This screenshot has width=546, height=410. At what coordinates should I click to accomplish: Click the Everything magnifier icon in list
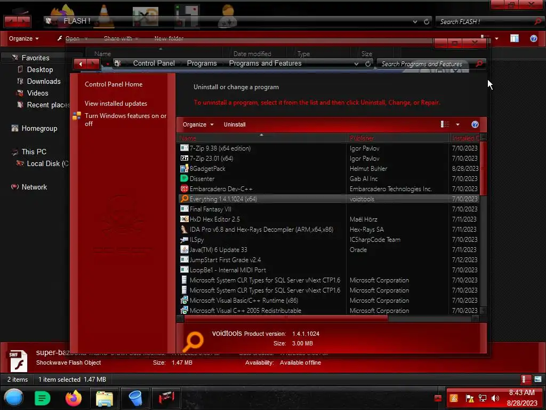[184, 199]
